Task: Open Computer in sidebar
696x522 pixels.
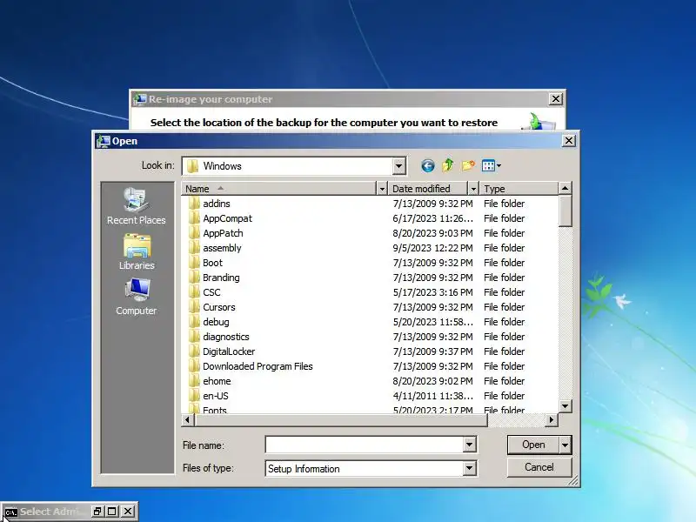Action: click(137, 297)
